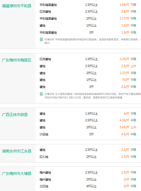
Task: Select the 4.36/斤 平稳 price in 容县
Action: [128, 120]
